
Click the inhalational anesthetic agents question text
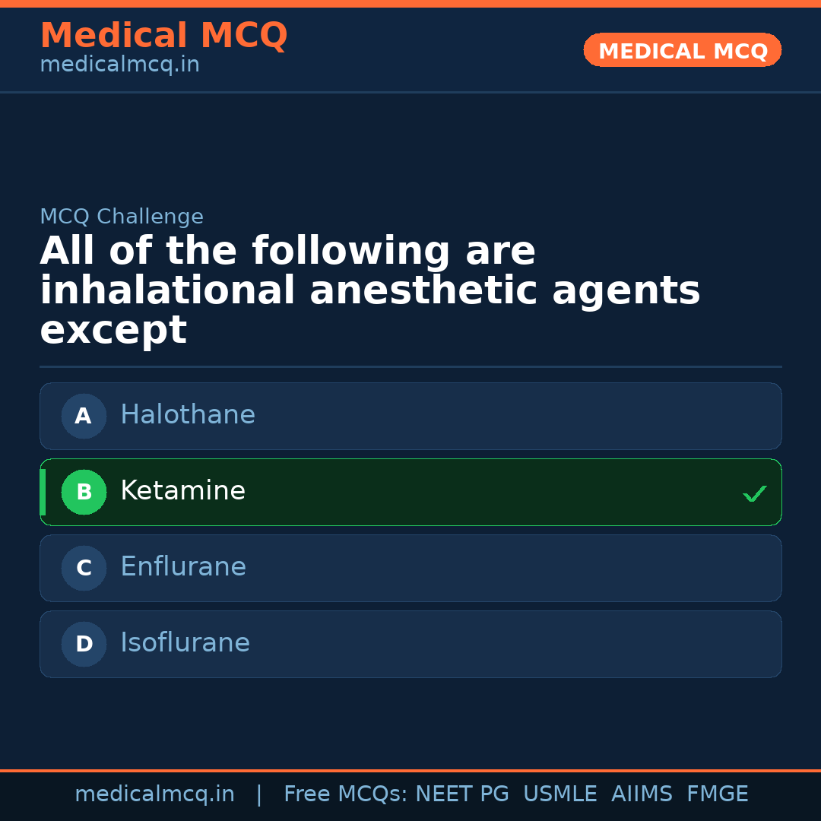click(369, 291)
